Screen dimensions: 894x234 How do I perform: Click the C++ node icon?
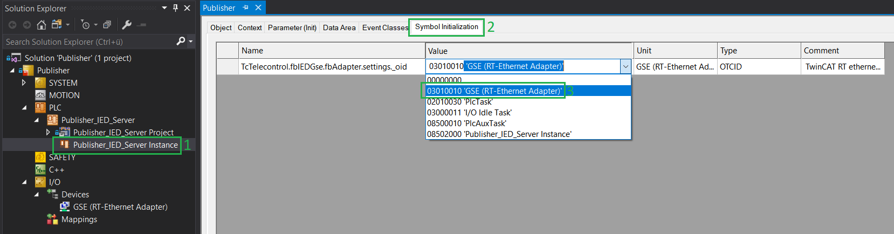coord(40,169)
